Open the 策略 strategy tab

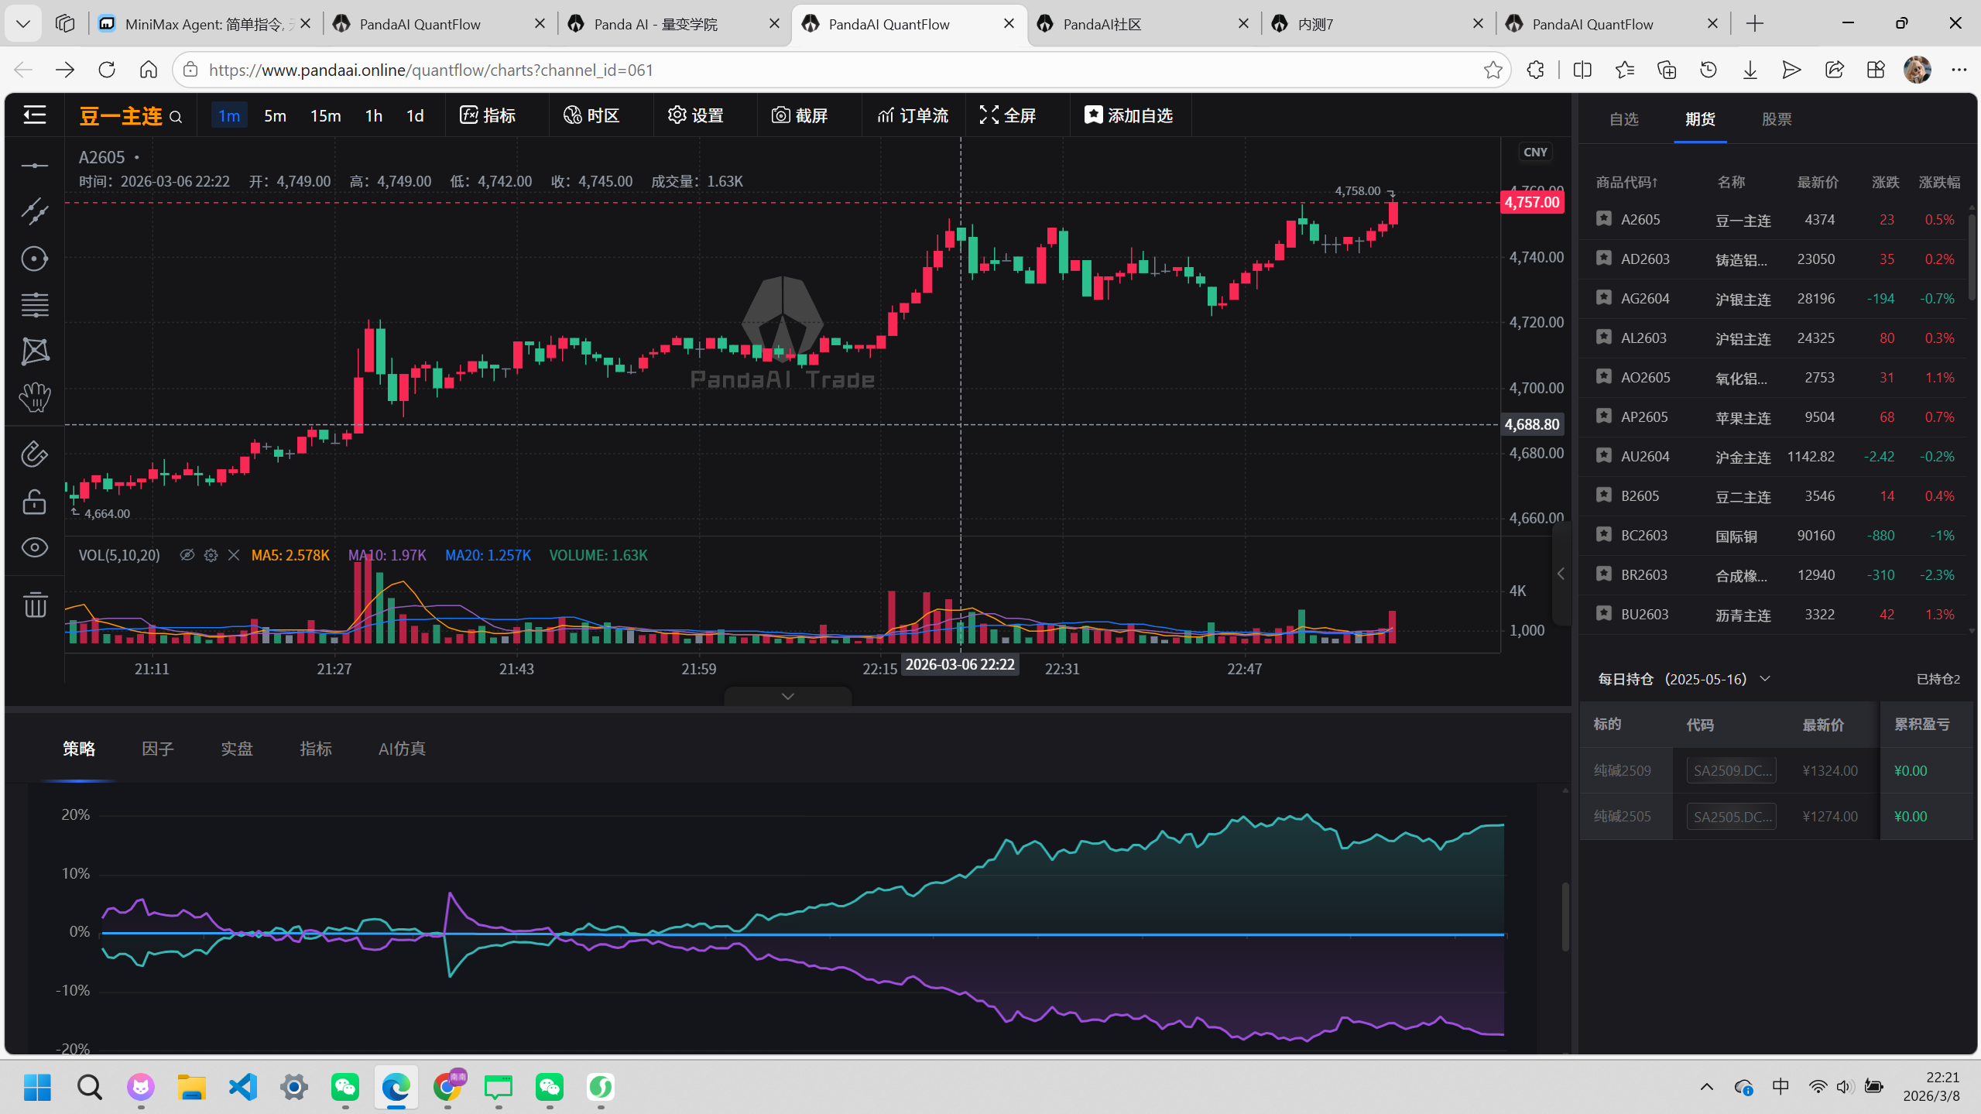[79, 749]
